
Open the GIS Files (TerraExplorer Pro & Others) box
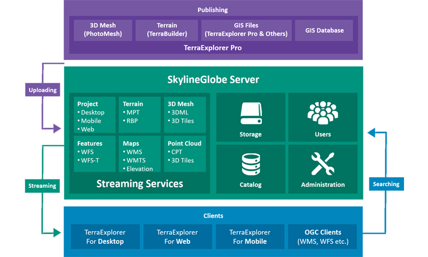coord(246,30)
